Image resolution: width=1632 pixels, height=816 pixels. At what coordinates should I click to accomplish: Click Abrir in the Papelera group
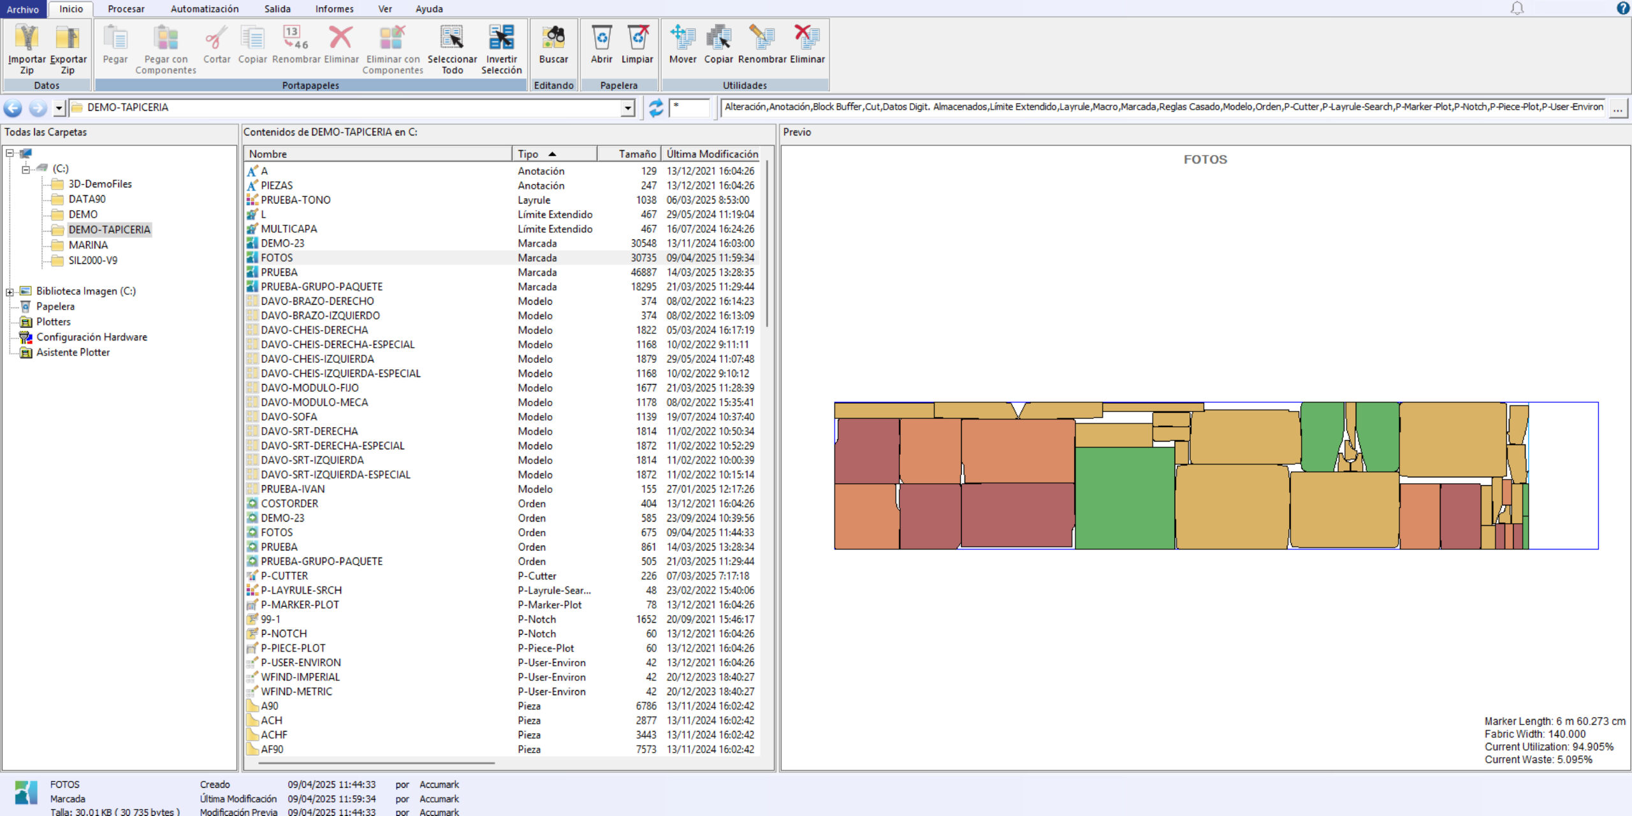tap(601, 38)
